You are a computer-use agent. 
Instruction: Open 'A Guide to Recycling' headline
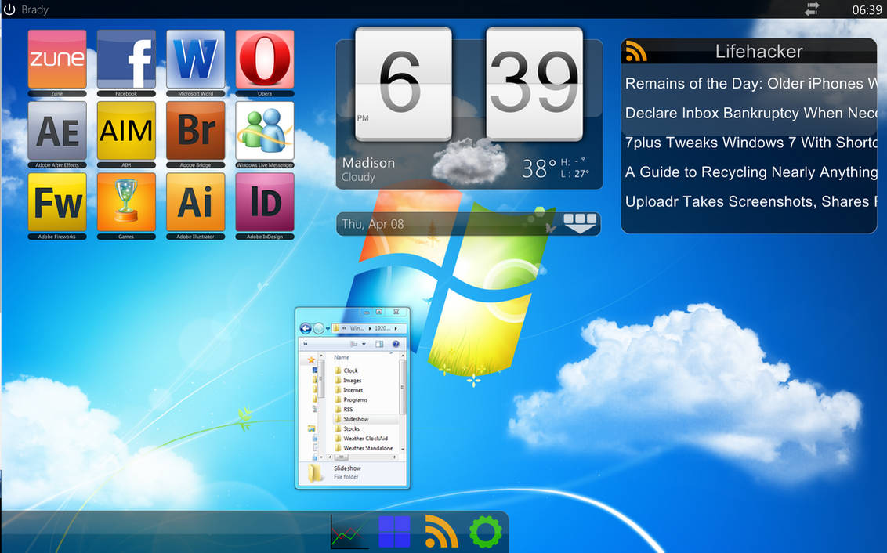(750, 172)
